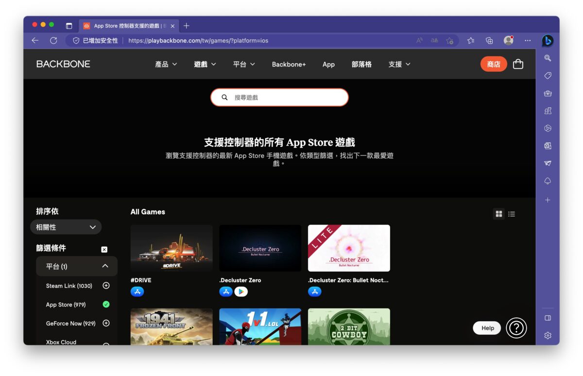
Task: Open browser collections icon
Action: (489, 41)
